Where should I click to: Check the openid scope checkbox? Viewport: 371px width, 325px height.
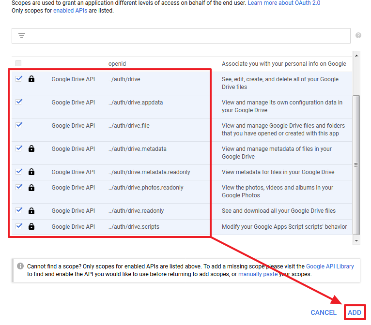tap(18, 63)
